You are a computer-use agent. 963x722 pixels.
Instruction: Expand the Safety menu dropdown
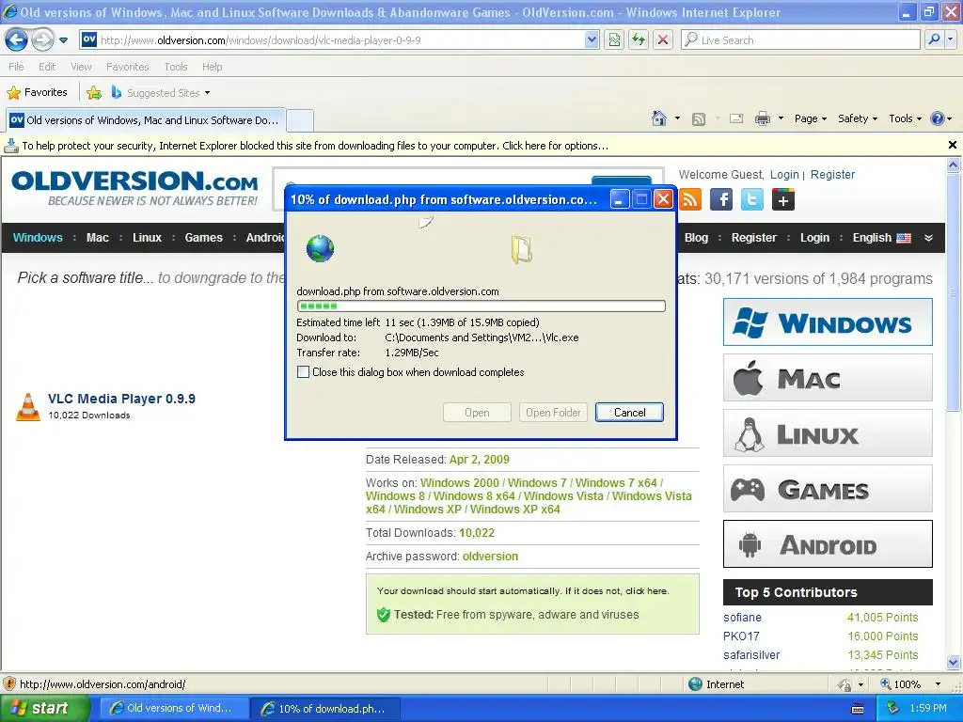(x=858, y=118)
